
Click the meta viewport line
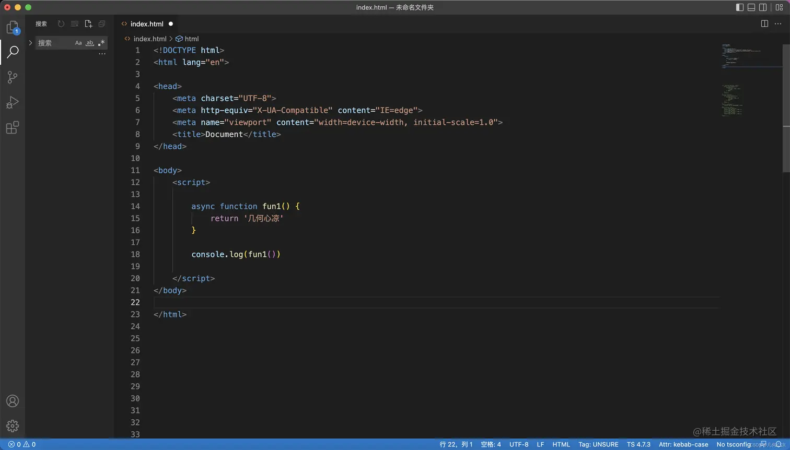[x=338, y=122]
